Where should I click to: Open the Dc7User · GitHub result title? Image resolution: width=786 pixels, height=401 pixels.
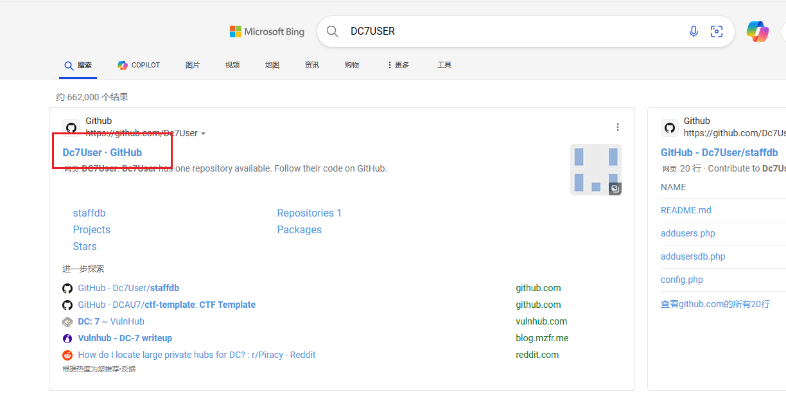[102, 152]
